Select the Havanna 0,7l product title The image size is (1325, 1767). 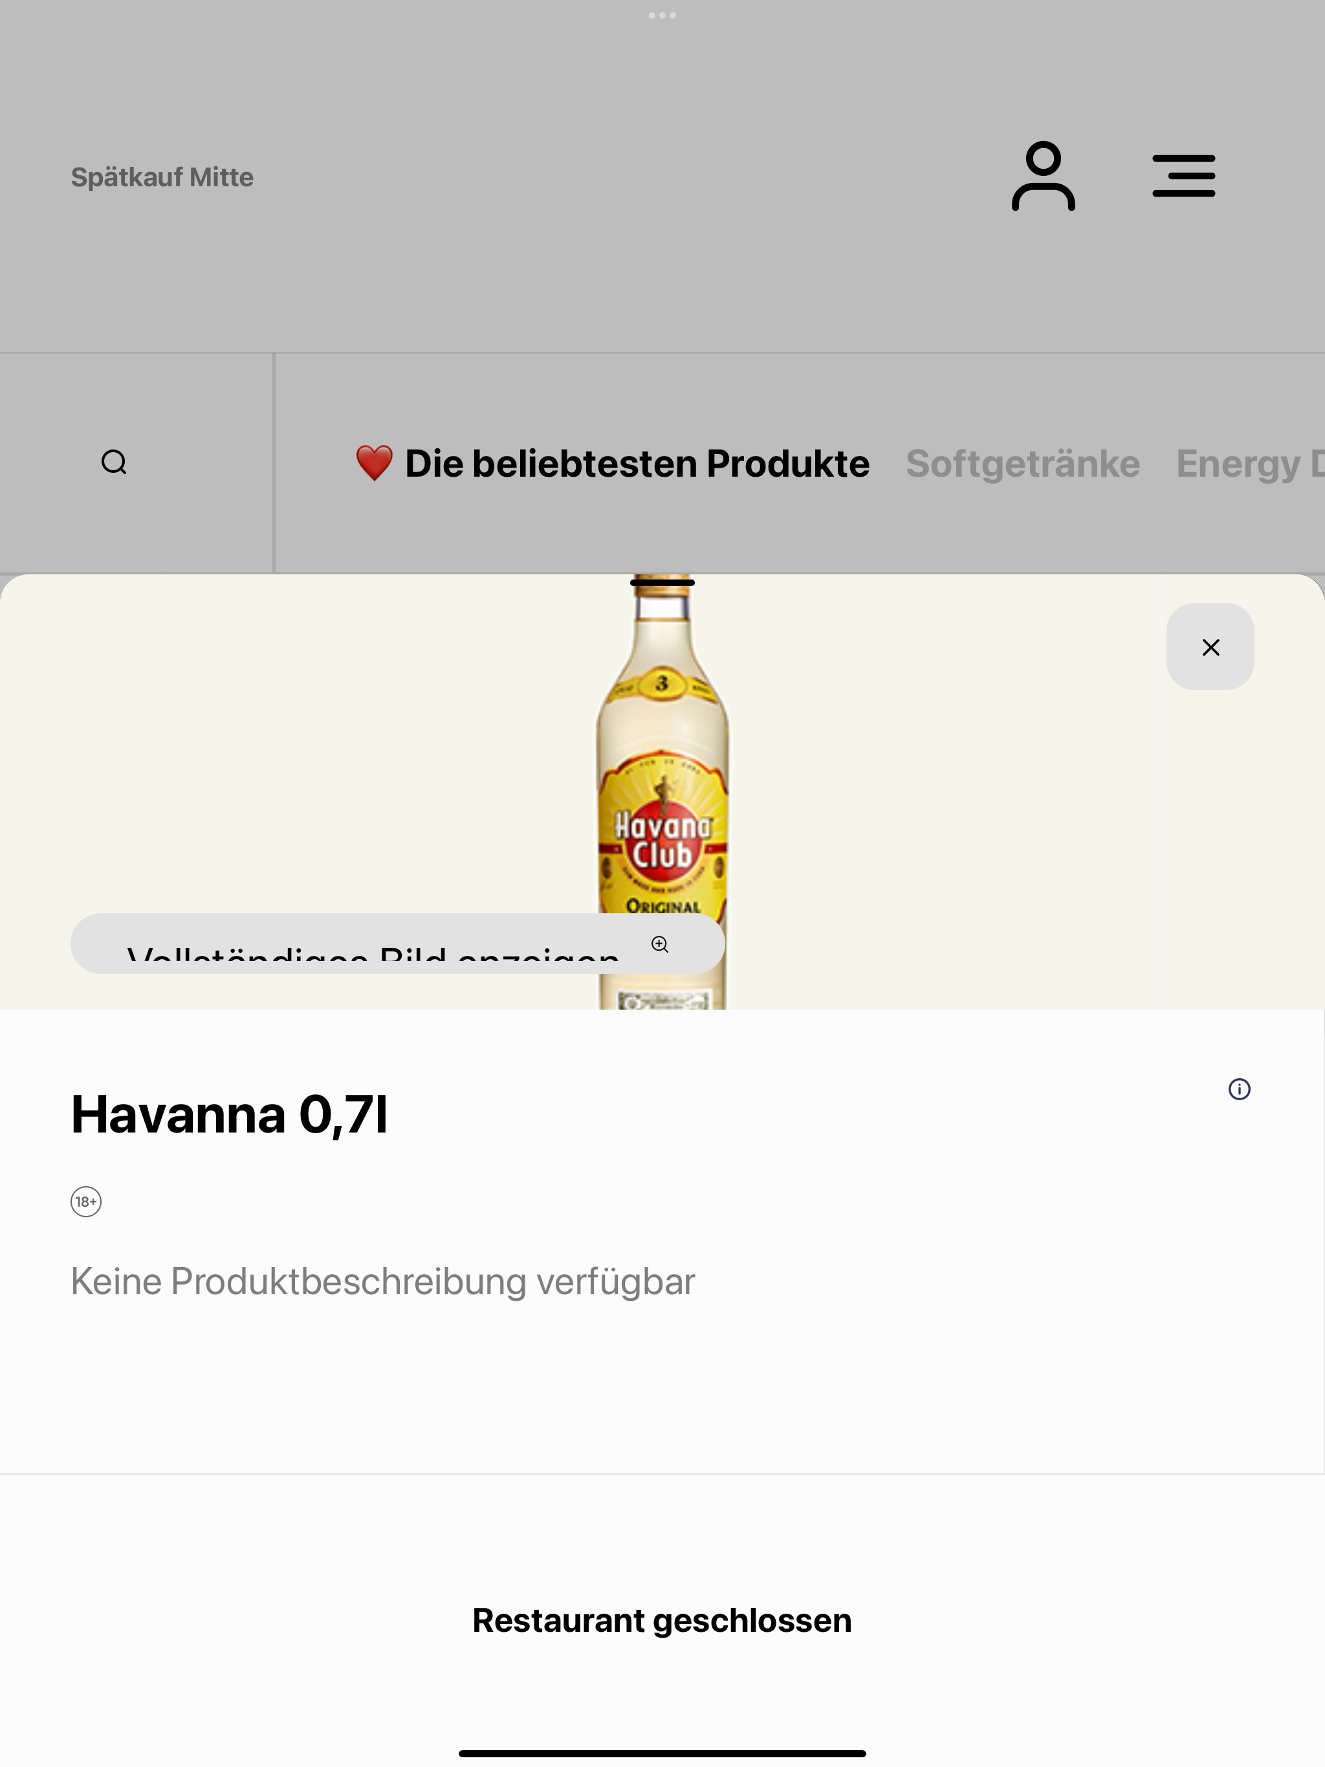pos(230,1114)
